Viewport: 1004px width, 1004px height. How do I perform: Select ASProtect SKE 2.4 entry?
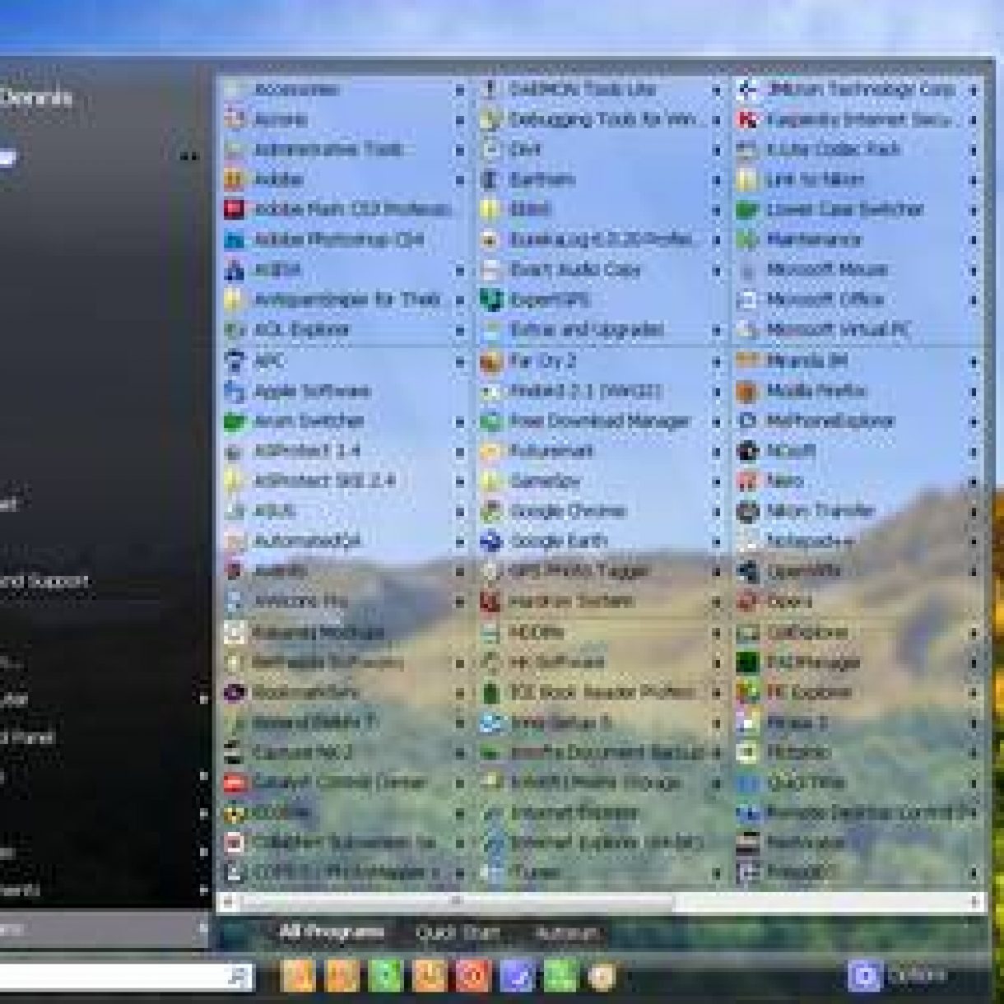[343, 481]
